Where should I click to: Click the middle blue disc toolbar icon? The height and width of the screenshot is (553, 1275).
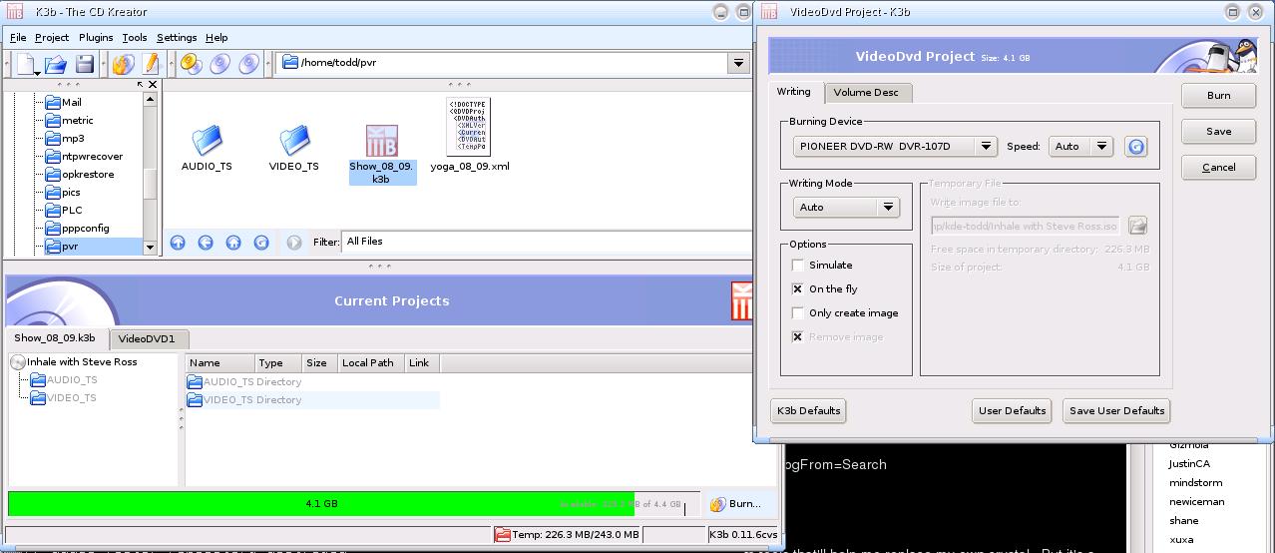tap(220, 64)
